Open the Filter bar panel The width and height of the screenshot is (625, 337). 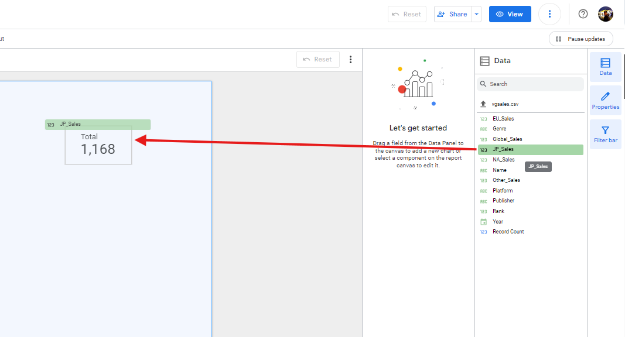click(605, 134)
